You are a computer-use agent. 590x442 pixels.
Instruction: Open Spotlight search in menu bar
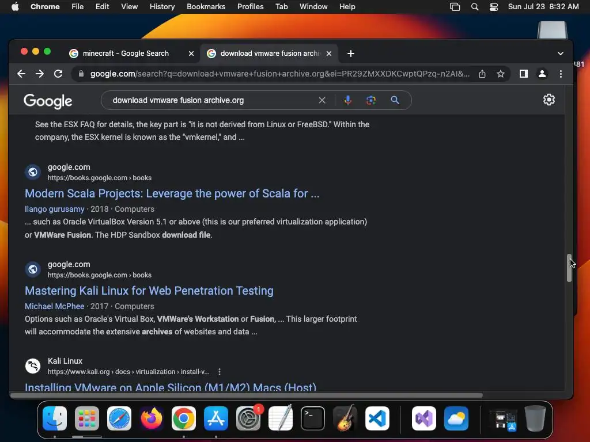click(475, 7)
